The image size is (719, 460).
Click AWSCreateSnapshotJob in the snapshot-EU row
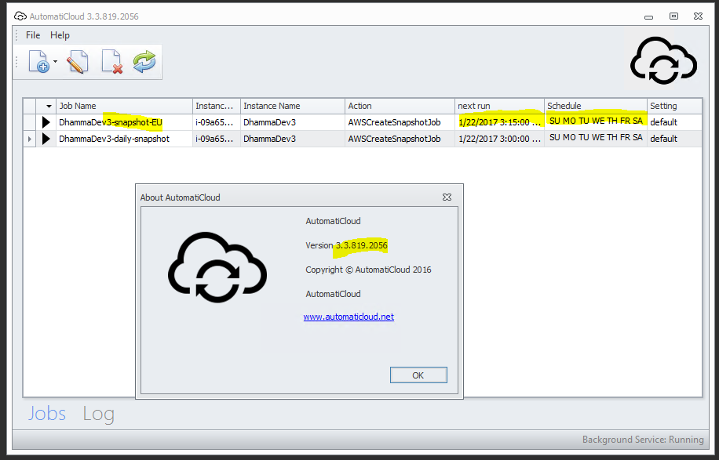click(394, 122)
